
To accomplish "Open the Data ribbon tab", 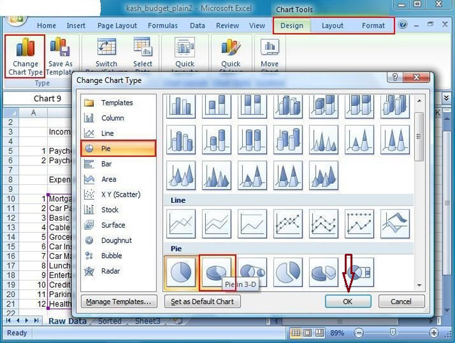I will (x=197, y=26).
